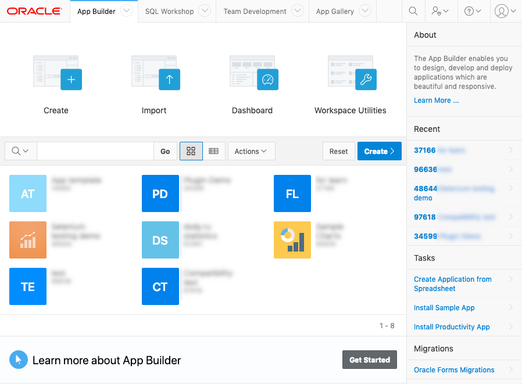
Task: Click chevron beside Create Application from Spreadsheet
Action: tap(511, 279)
